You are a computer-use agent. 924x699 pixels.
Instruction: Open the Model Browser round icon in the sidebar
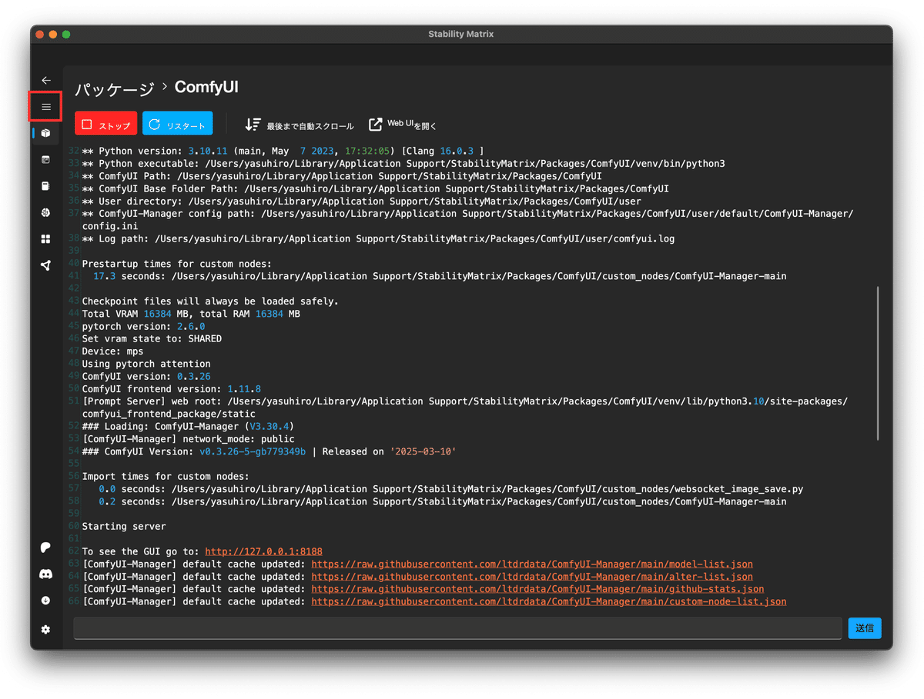pos(46,212)
